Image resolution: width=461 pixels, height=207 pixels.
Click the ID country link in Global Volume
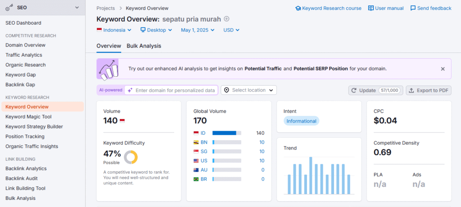203,133
